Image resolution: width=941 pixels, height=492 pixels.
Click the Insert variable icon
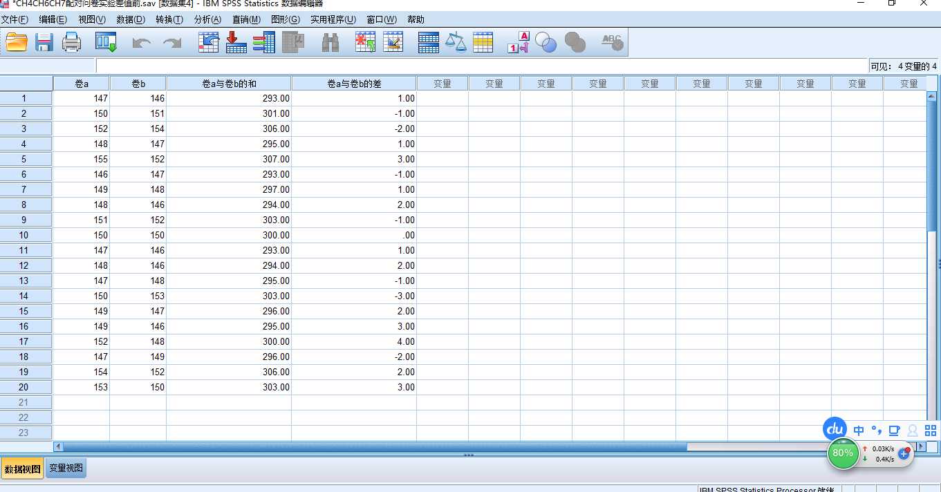[393, 43]
